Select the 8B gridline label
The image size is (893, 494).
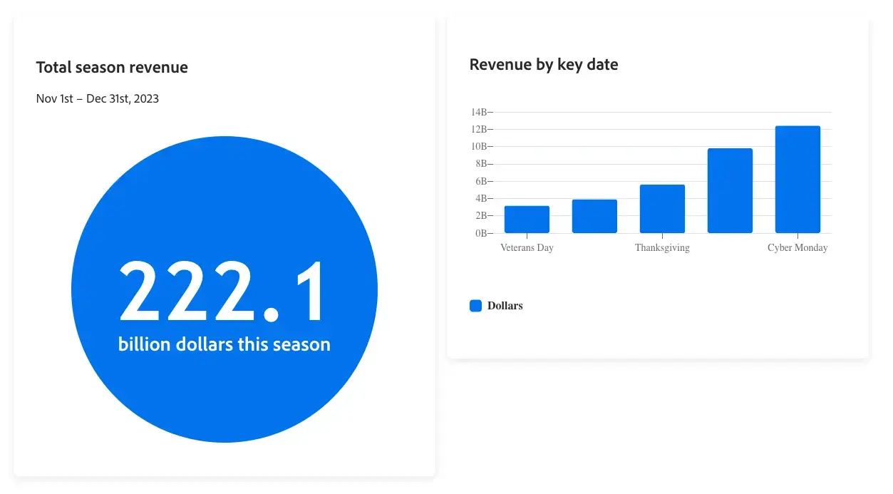tap(484, 163)
